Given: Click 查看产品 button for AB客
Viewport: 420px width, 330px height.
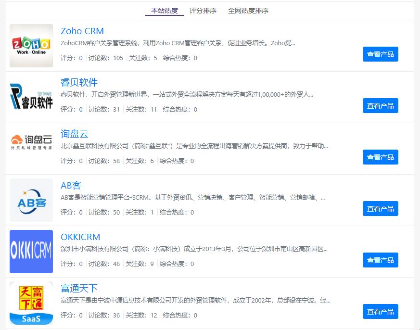Looking at the screenshot, I should [x=381, y=208].
